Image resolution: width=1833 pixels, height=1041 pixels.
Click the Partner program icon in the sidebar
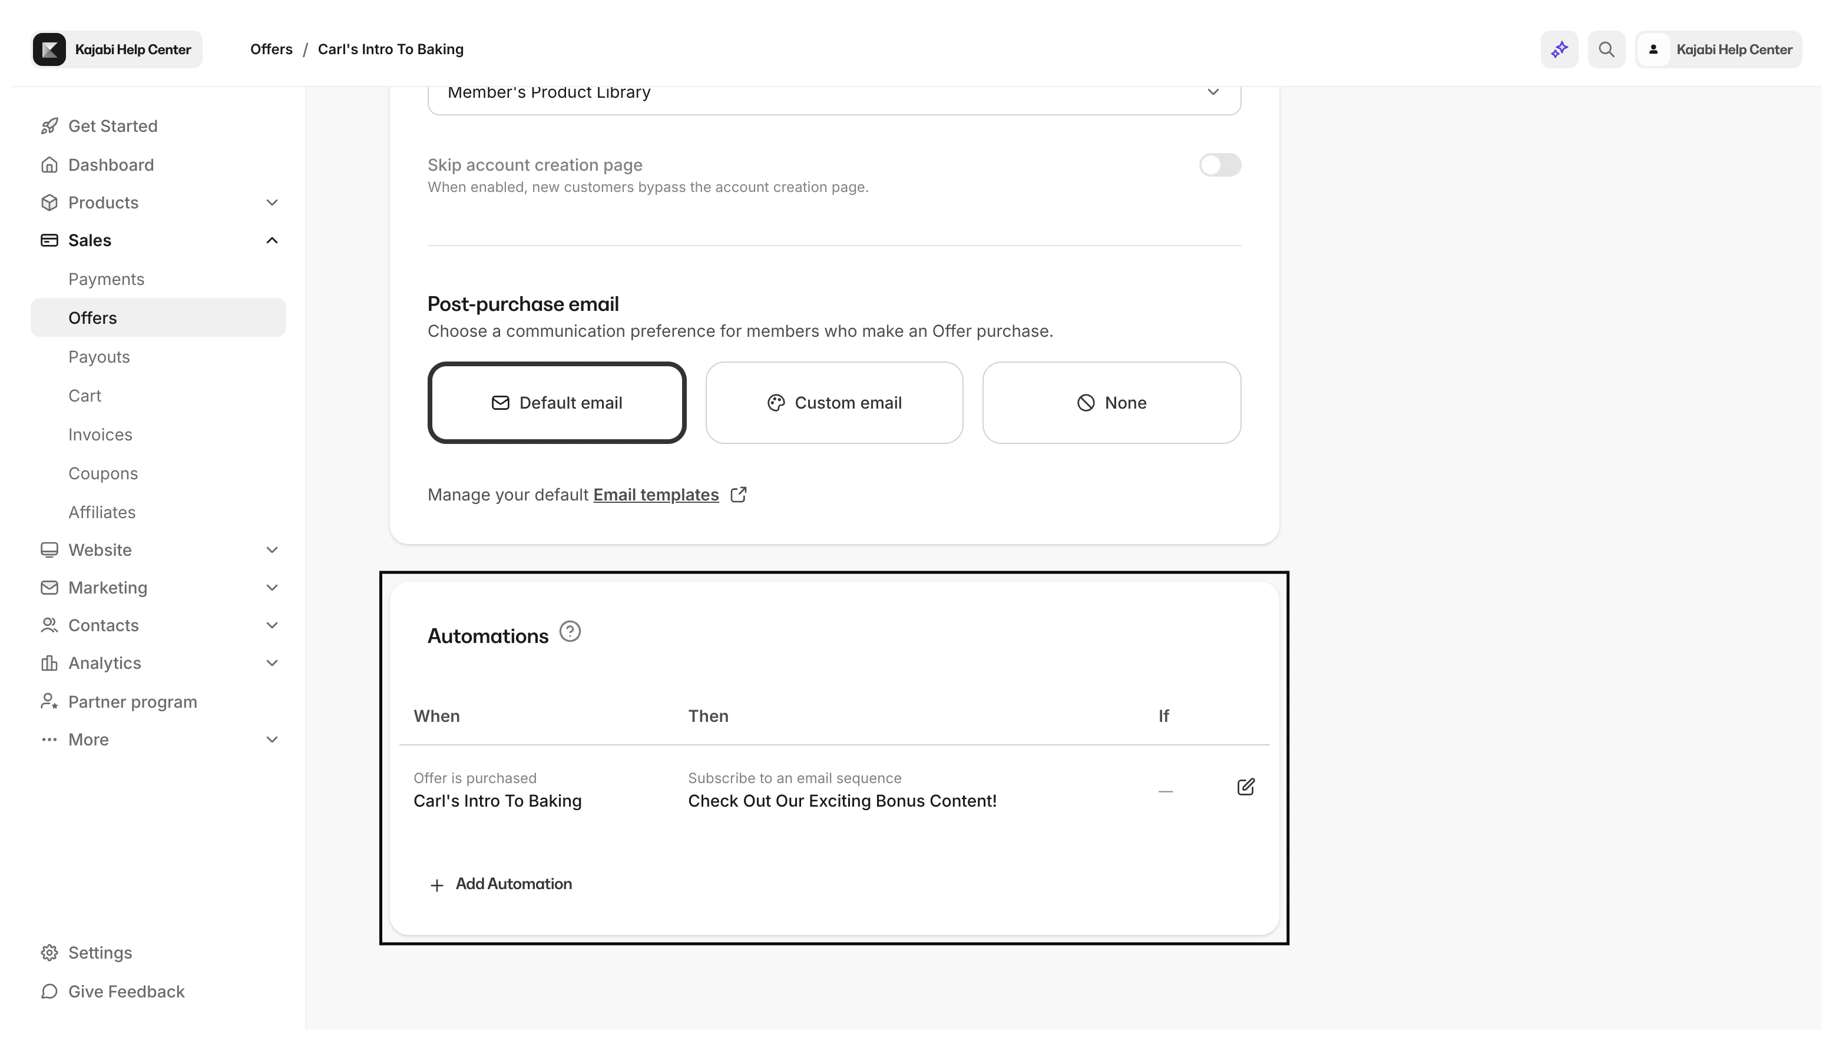(49, 701)
